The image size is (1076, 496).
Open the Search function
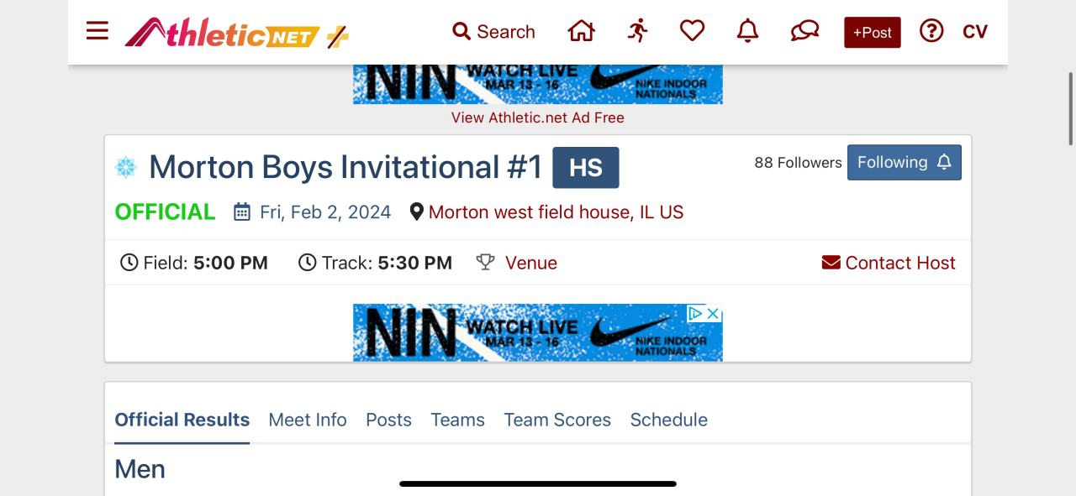pyautogui.click(x=493, y=32)
